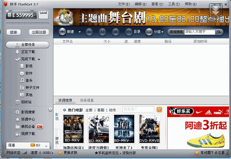Filter movies by 全部
The width and height of the screenshot is (231, 159).
coord(89,110)
